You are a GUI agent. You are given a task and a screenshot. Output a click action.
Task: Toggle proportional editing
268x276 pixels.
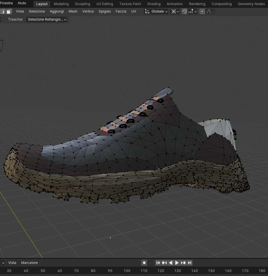[x=202, y=11]
